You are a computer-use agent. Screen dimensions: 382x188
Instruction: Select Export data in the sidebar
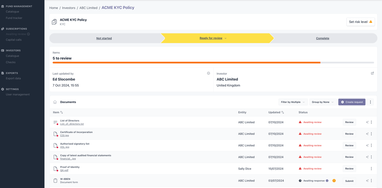tap(14, 78)
